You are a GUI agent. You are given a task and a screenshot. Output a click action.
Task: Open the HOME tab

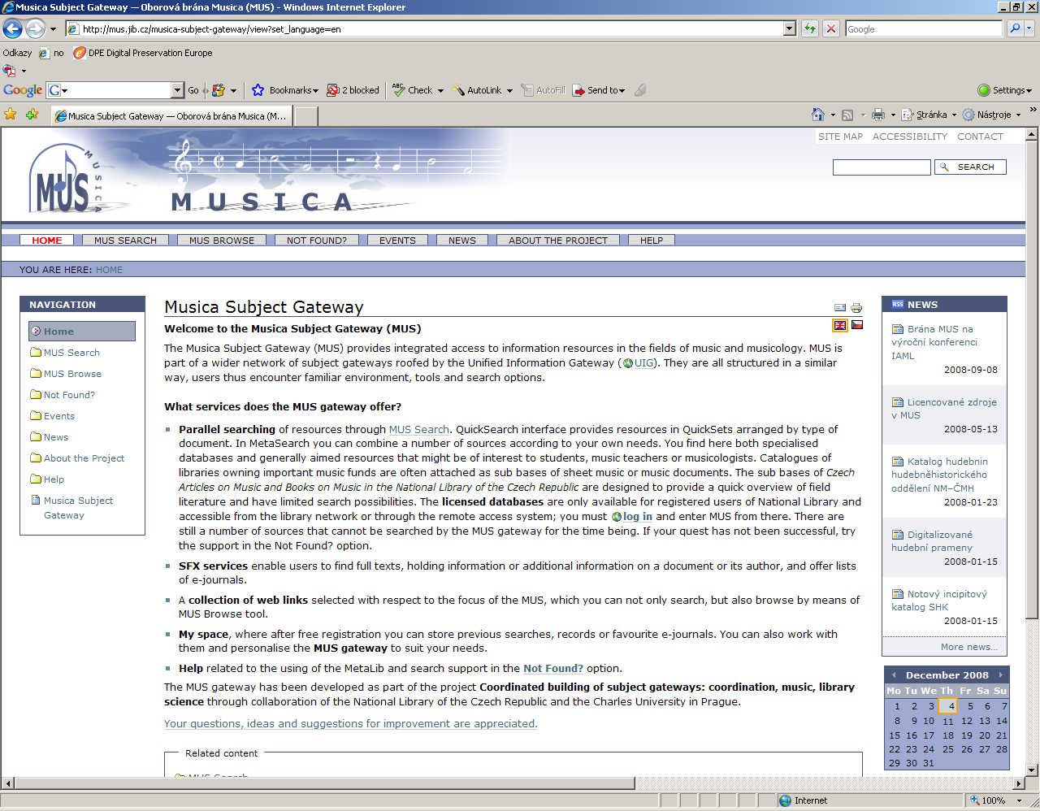click(x=47, y=241)
